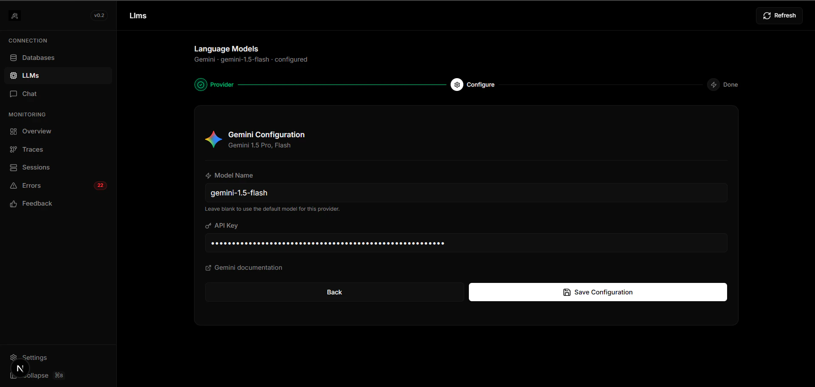Click the 'Leave blank to use the default model' hint
This screenshot has height=387, width=815.
(x=272, y=209)
